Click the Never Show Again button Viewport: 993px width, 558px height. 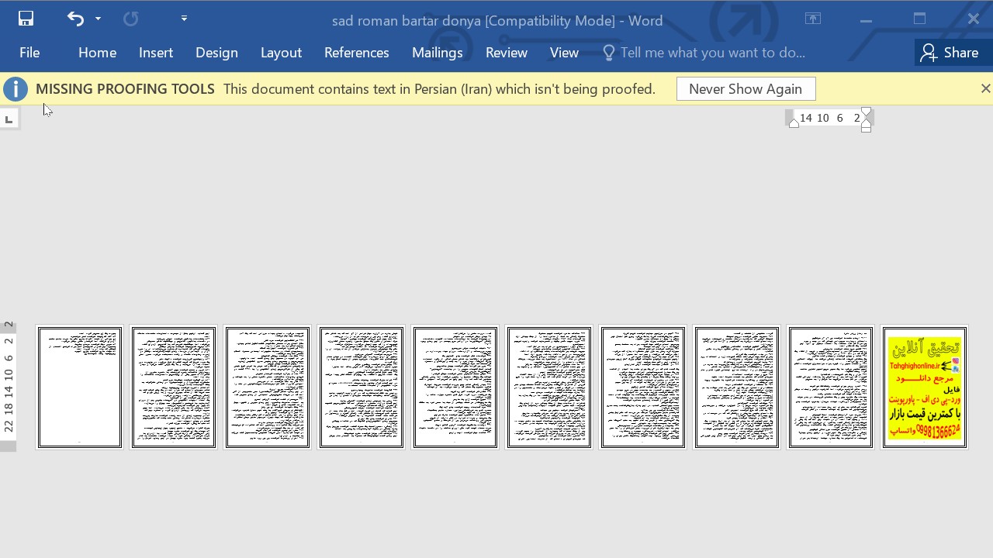pos(746,89)
